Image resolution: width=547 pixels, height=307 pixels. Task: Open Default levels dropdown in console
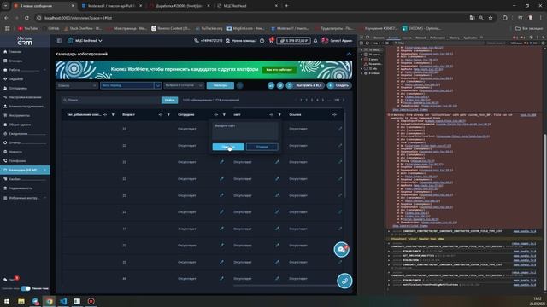tap(497, 43)
